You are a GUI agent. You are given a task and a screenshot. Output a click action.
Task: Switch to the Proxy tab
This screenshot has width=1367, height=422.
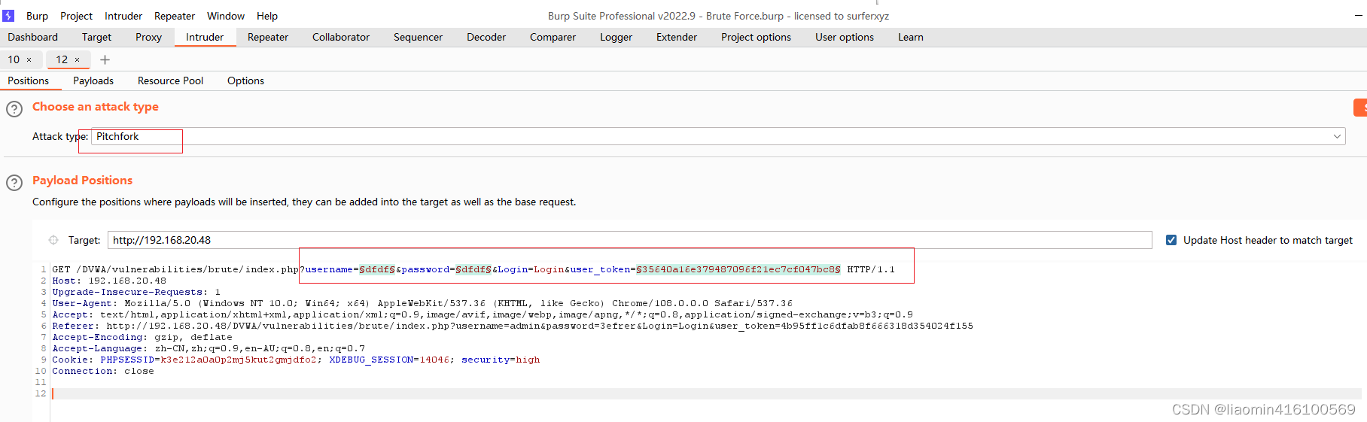(148, 37)
